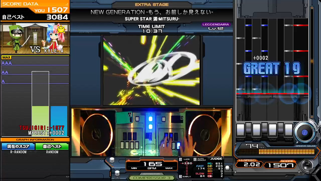Click the AA rank line label
Viewport: 321px width, 181px height.
(x=5, y=72)
